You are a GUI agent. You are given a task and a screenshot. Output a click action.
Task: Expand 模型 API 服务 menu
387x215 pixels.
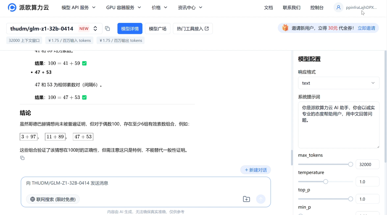79,8
